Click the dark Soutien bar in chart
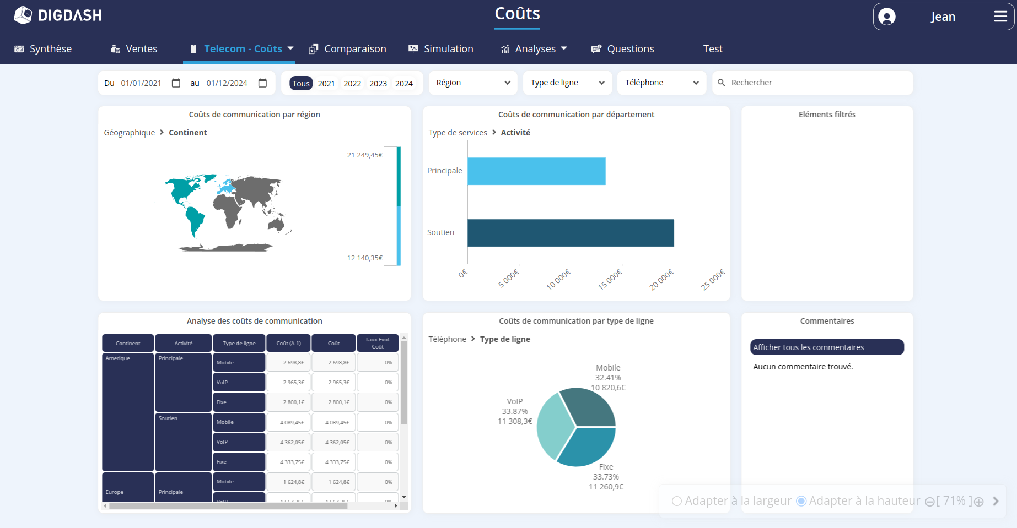Image resolution: width=1017 pixels, height=528 pixels. [x=571, y=233]
